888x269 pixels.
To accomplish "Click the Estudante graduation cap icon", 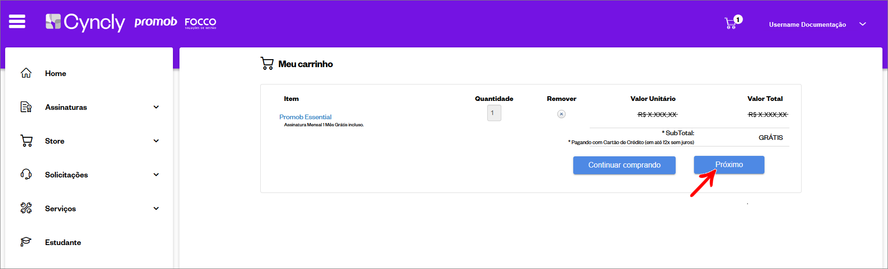I will [x=26, y=242].
